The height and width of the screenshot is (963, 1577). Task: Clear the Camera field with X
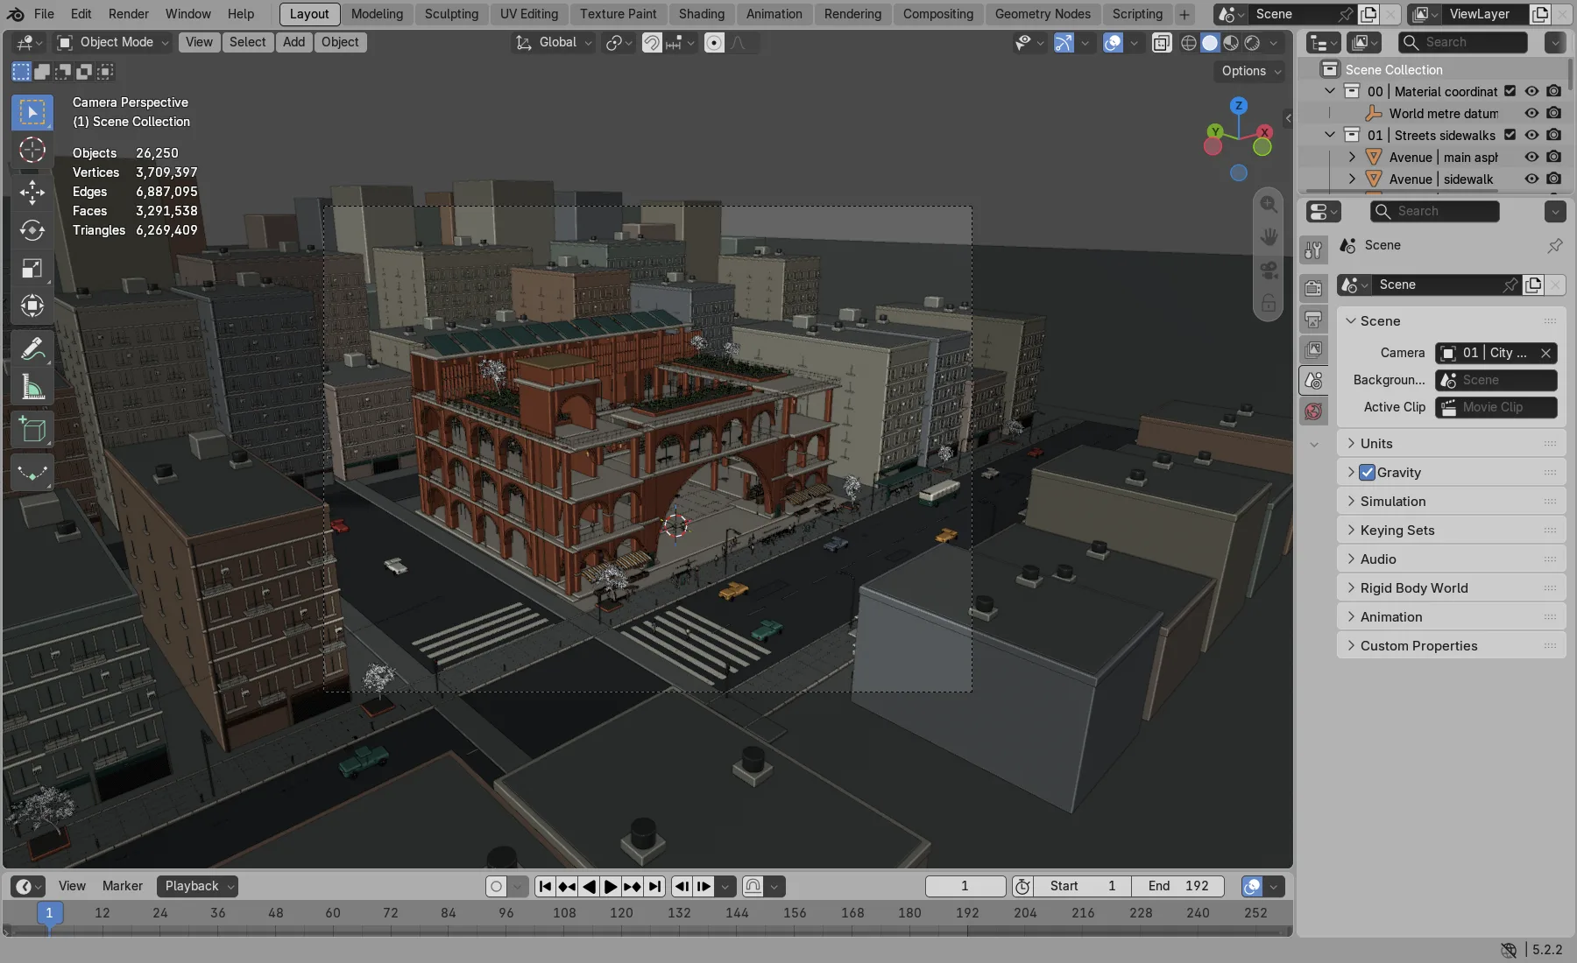tap(1545, 353)
